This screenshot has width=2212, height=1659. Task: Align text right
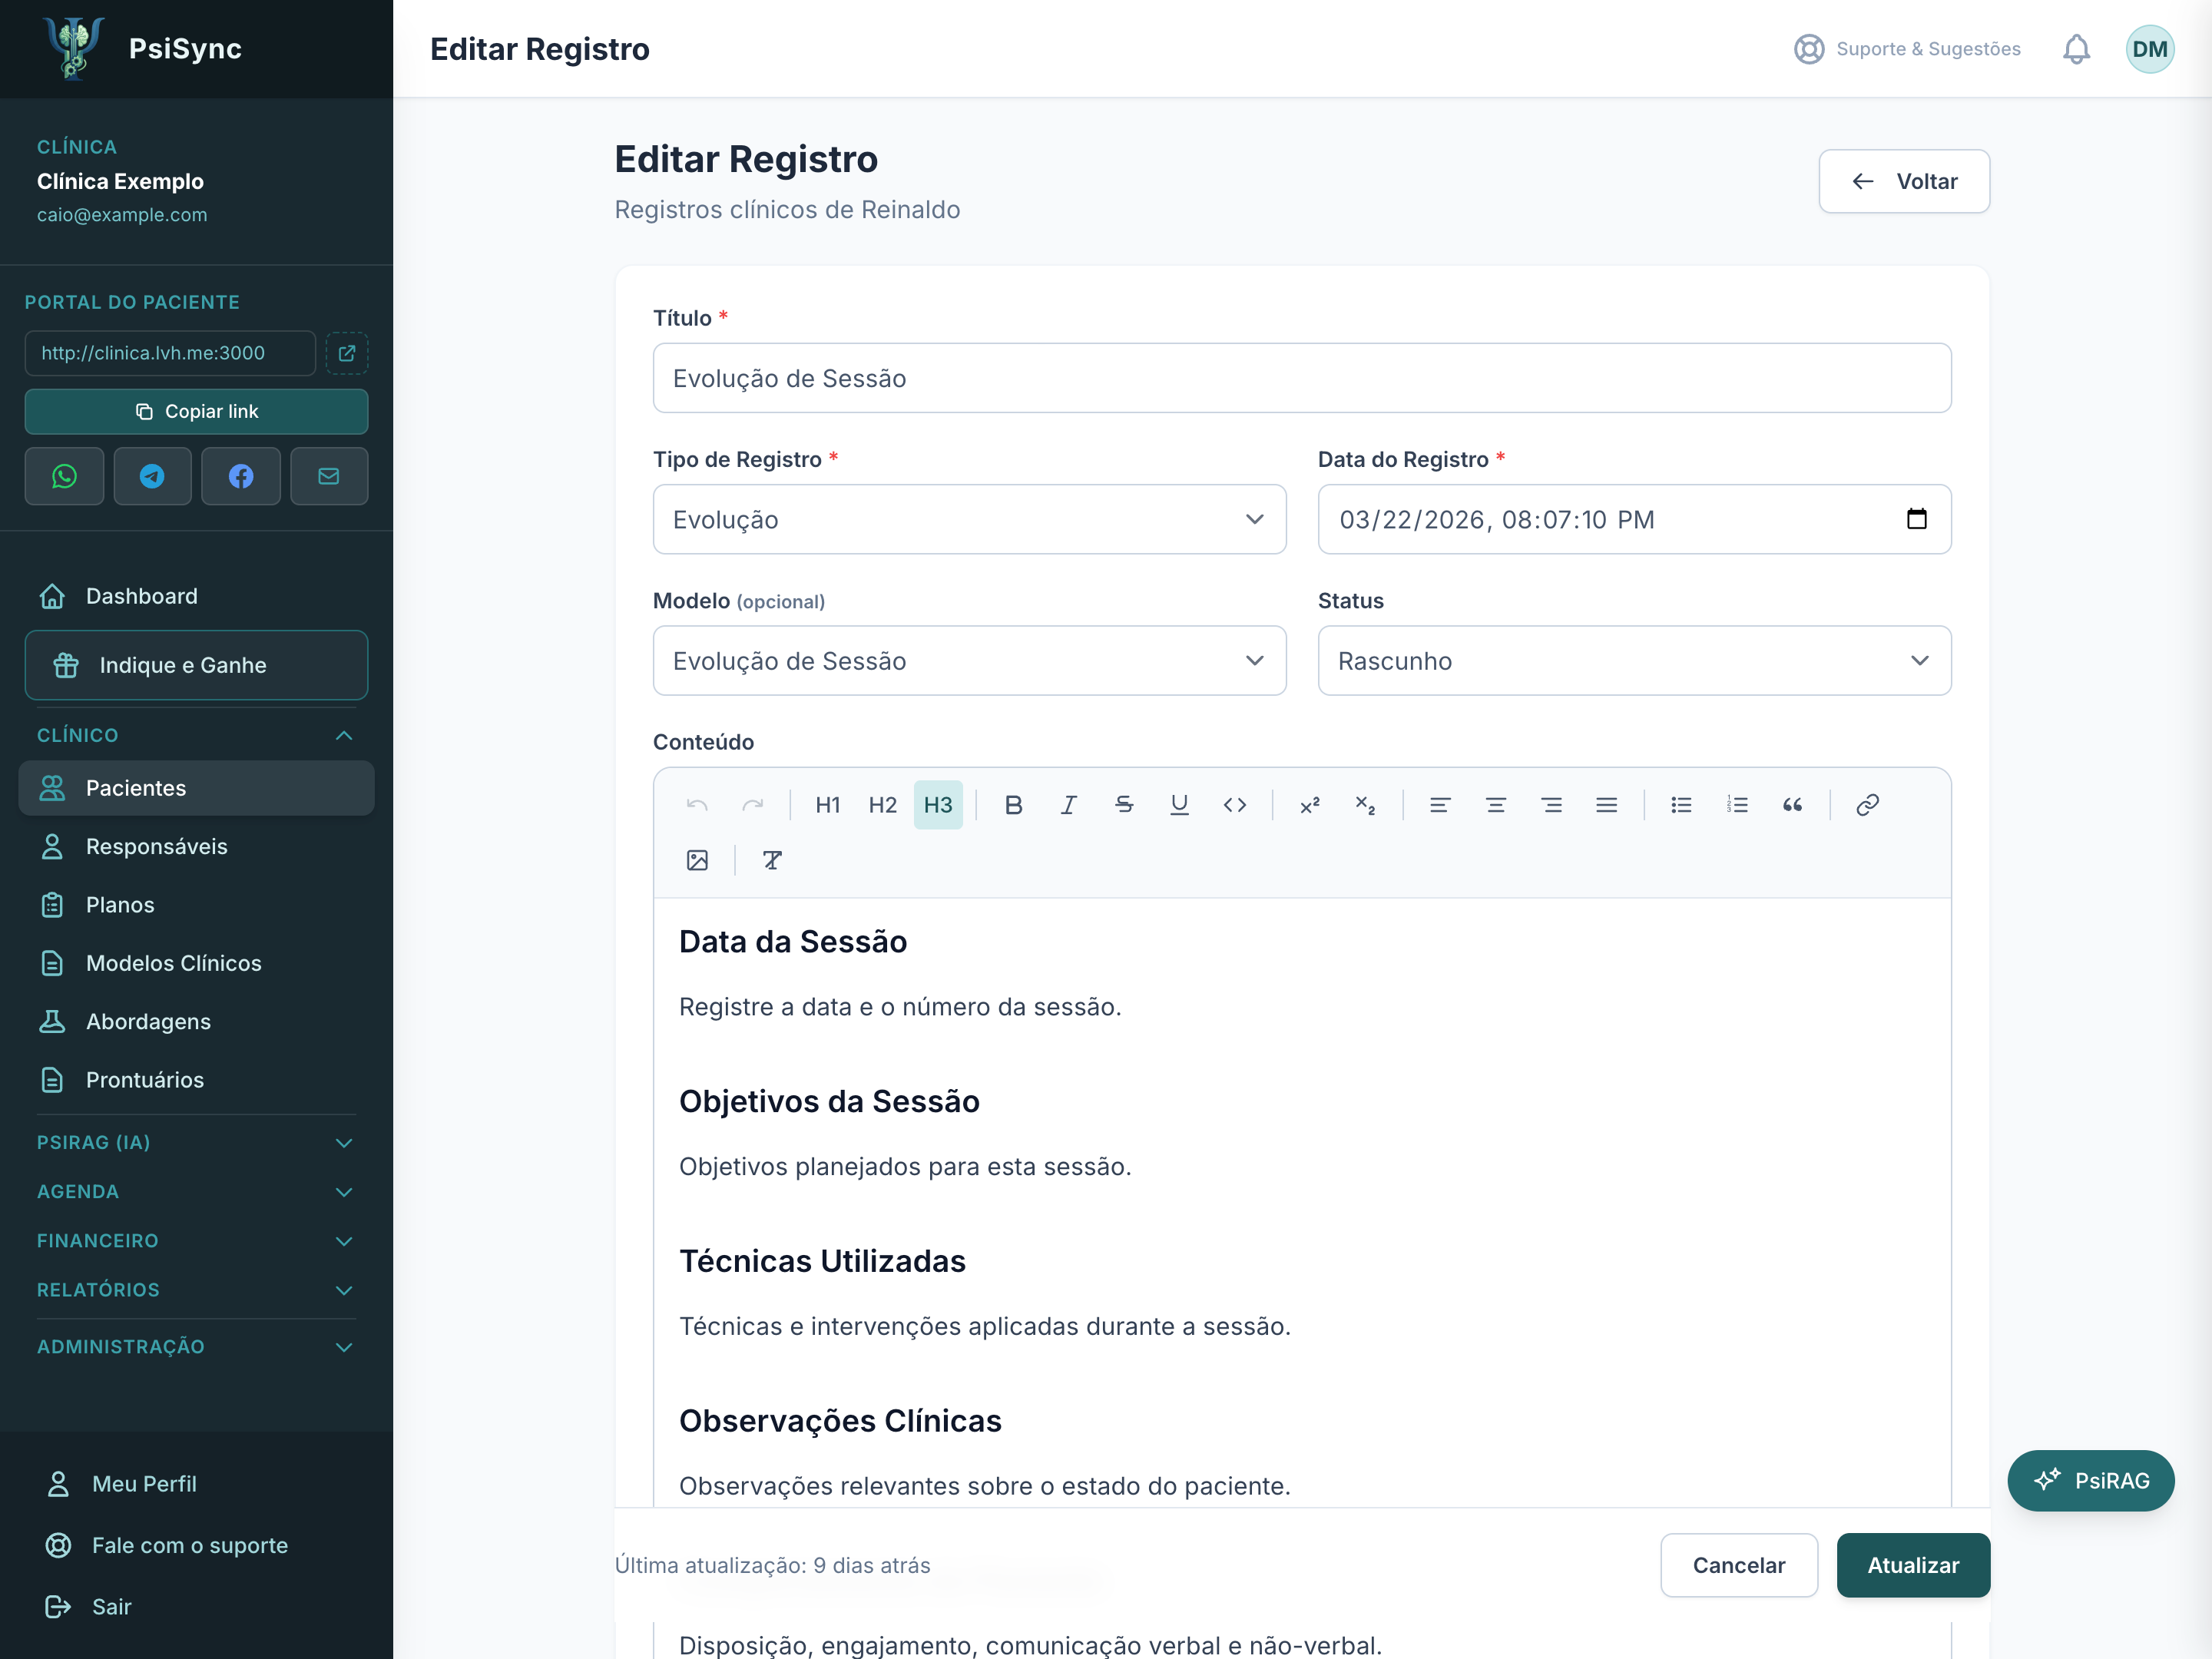pos(1551,805)
